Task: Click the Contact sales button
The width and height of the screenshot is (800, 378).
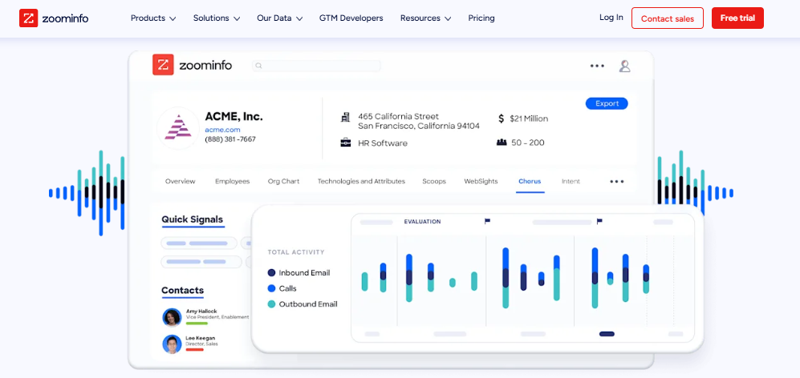Action: [x=668, y=18]
